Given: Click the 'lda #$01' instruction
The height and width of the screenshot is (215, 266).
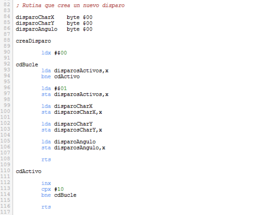Looking at the screenshot, I should pos(54,88).
